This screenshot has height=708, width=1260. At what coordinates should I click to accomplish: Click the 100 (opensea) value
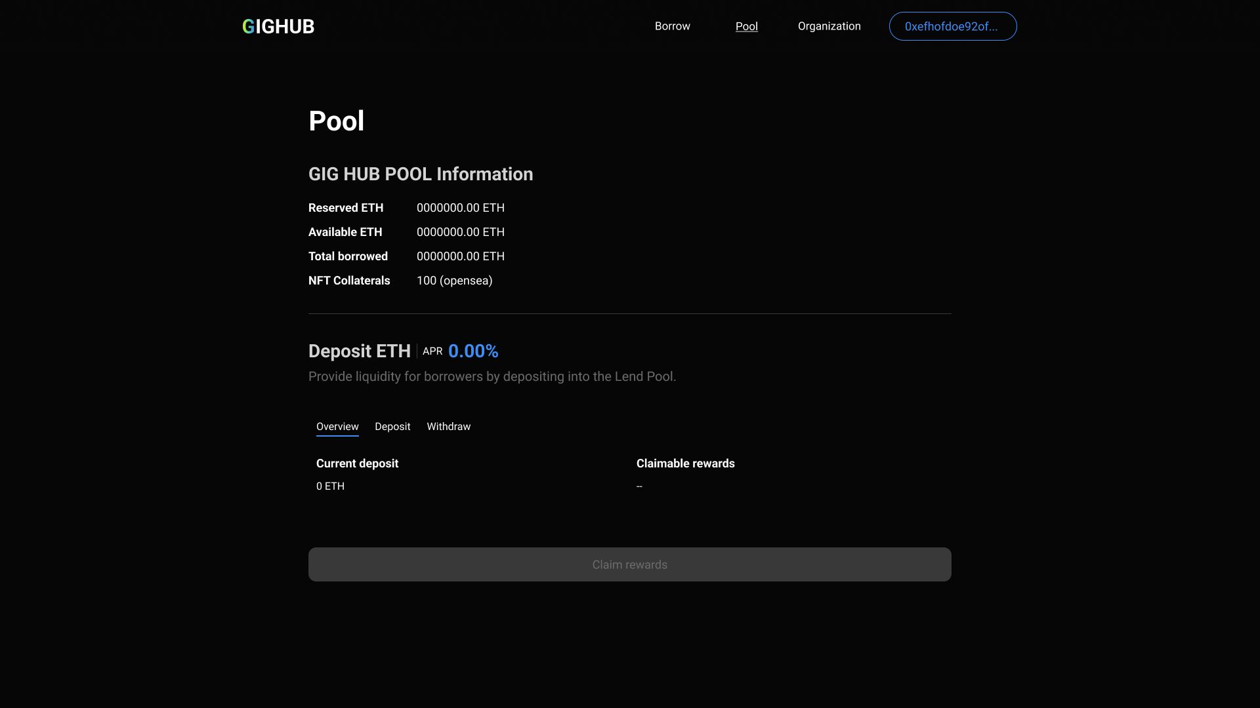pos(454,281)
